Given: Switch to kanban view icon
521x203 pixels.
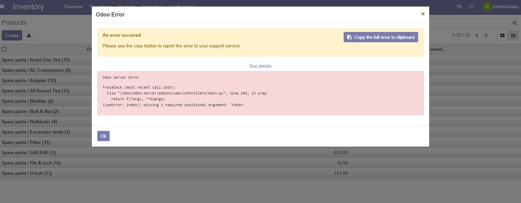Looking at the screenshot, I should [502, 35].
